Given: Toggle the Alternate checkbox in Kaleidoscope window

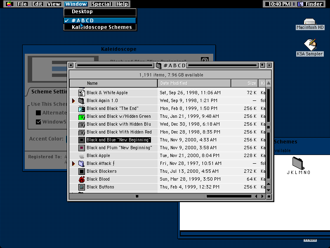Looking at the screenshot, I should click(x=38, y=113).
